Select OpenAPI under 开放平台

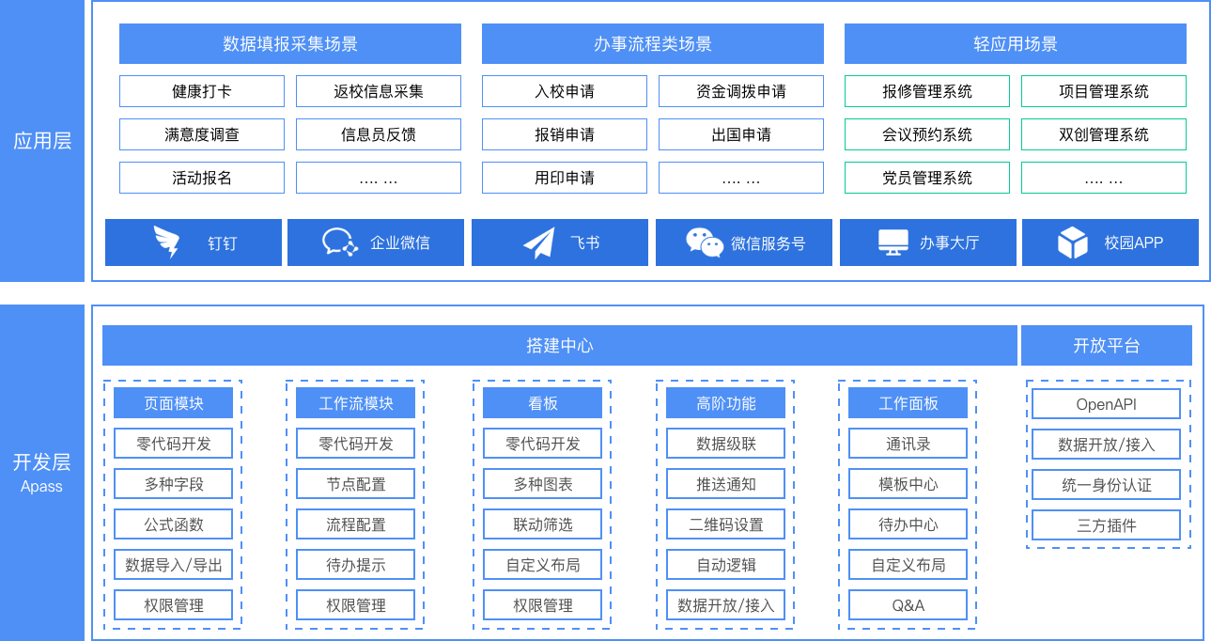coord(1106,404)
